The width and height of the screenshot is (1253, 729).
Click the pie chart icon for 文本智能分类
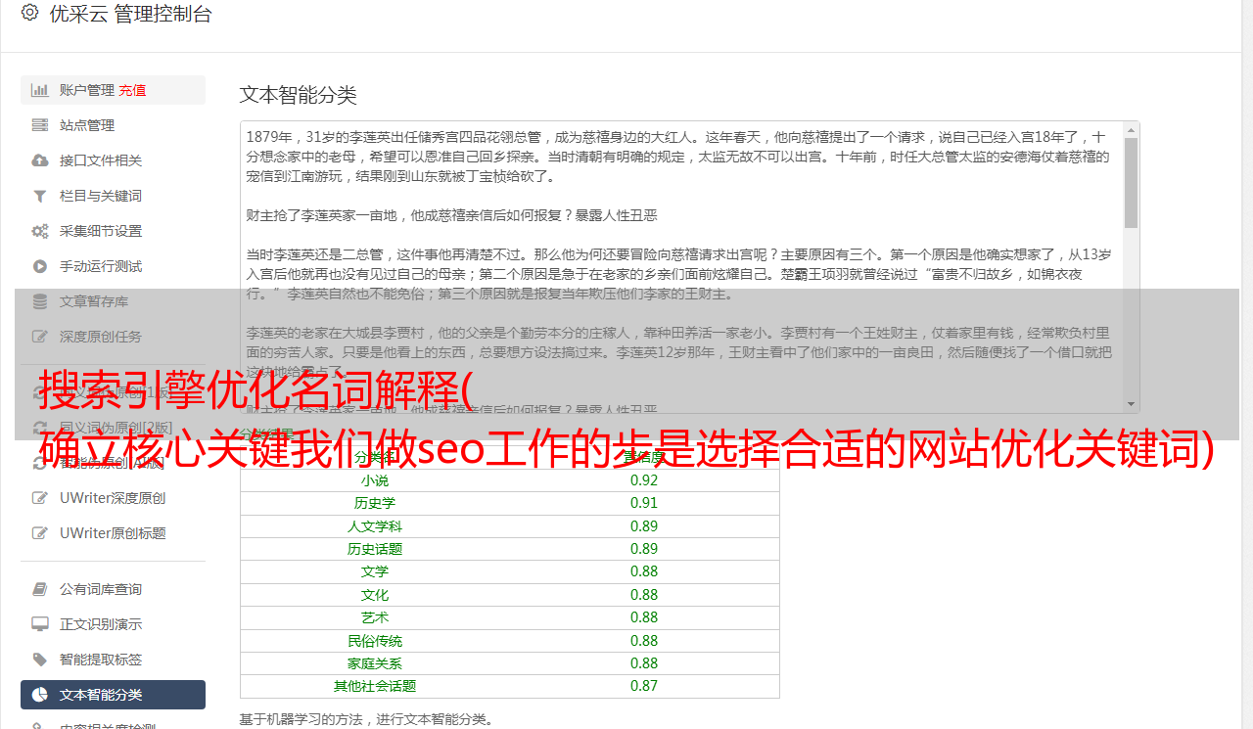(40, 695)
